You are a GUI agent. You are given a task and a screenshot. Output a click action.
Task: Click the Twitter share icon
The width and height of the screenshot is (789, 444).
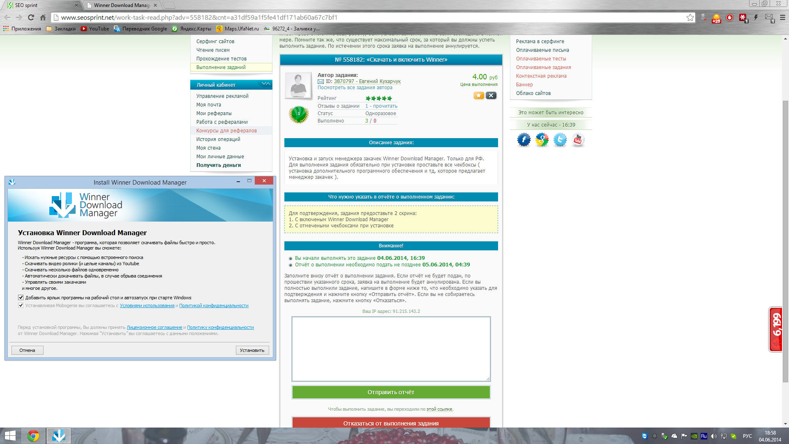[560, 140]
